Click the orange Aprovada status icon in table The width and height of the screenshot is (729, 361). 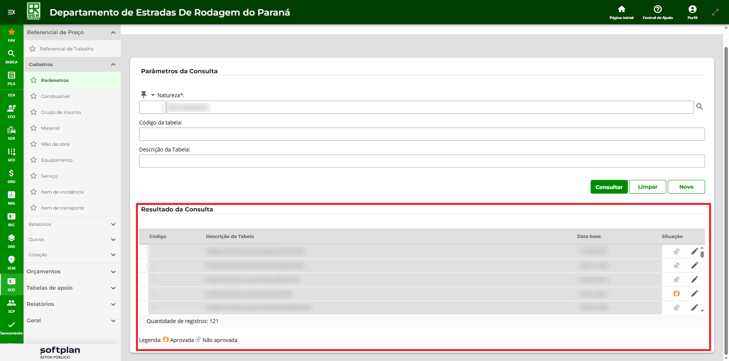[x=676, y=293]
